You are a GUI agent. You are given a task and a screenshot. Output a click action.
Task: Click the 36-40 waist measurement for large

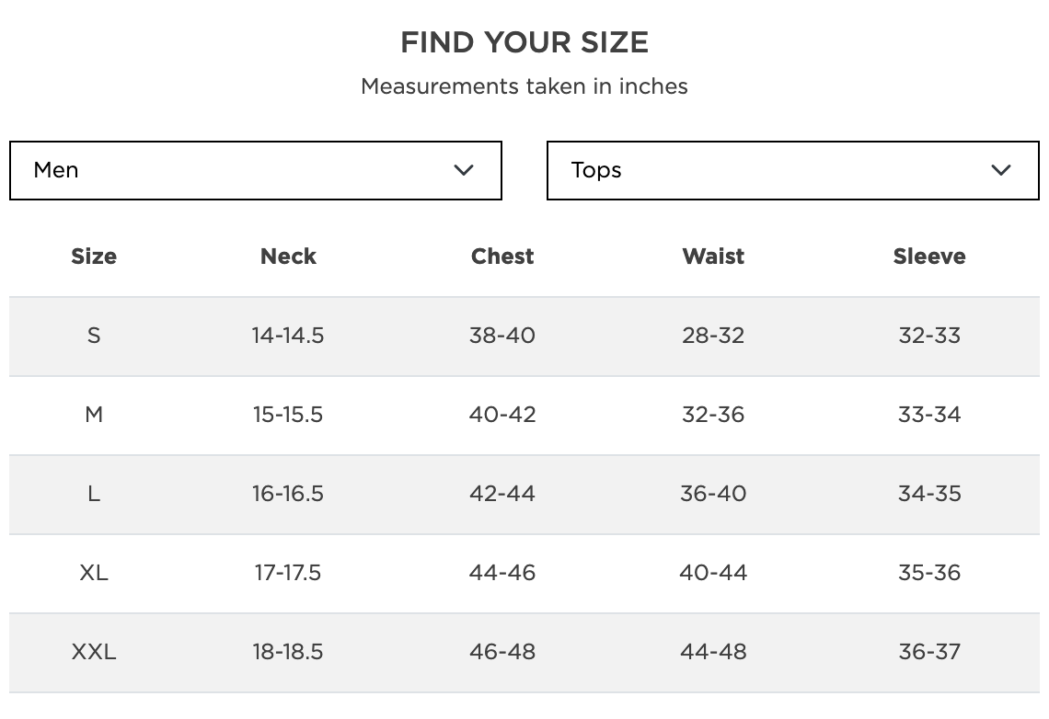(x=713, y=494)
